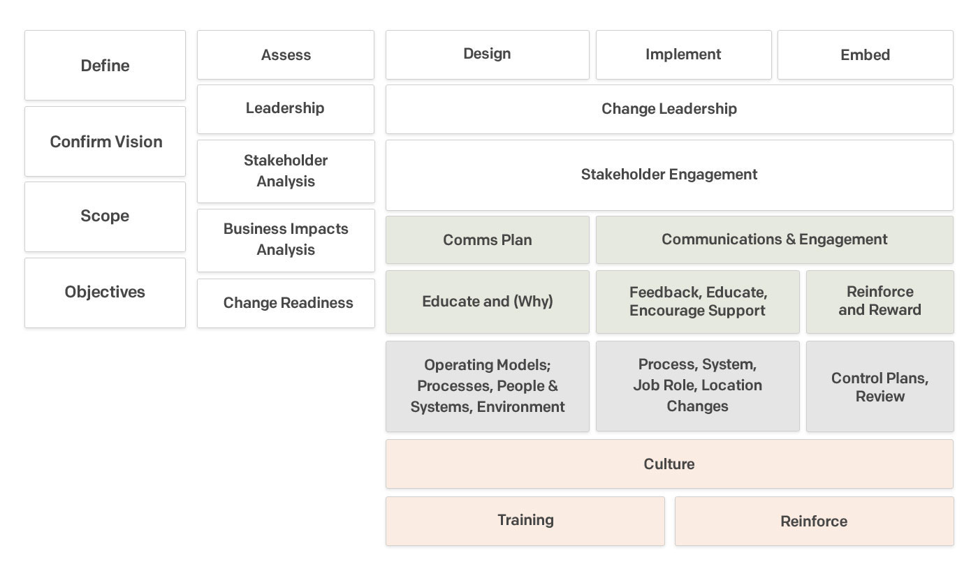Open the Embed phase header
This screenshot has height=576, width=978.
coord(865,55)
